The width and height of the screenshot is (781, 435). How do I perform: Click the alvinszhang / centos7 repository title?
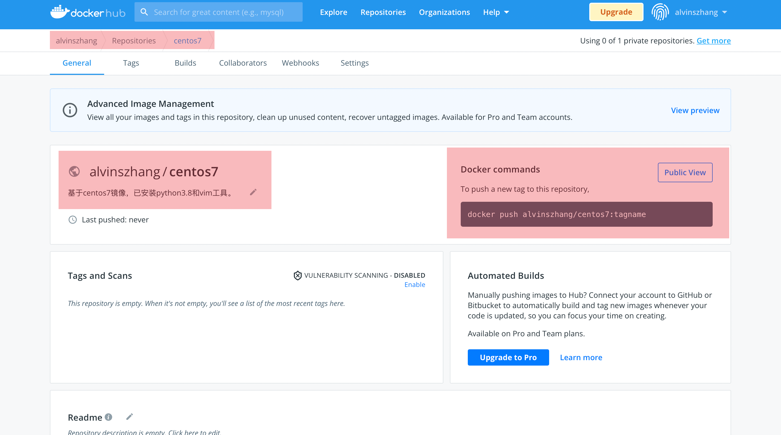click(154, 172)
